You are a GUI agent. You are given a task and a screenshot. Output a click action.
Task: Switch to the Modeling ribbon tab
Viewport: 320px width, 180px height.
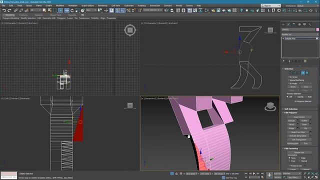point(9,15)
